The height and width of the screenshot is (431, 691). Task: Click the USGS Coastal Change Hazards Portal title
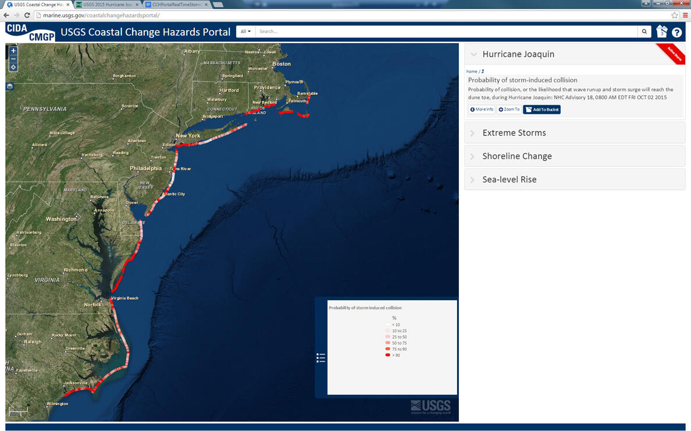pos(145,32)
